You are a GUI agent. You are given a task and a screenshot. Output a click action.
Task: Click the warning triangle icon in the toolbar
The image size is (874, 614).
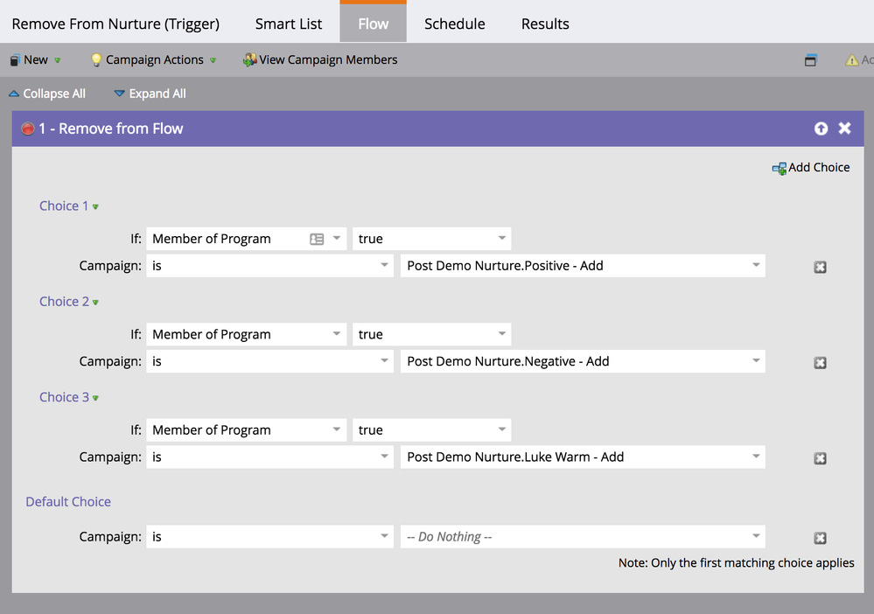coord(851,59)
